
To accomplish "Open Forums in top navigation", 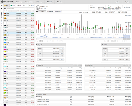I will (x=39, y=2).
